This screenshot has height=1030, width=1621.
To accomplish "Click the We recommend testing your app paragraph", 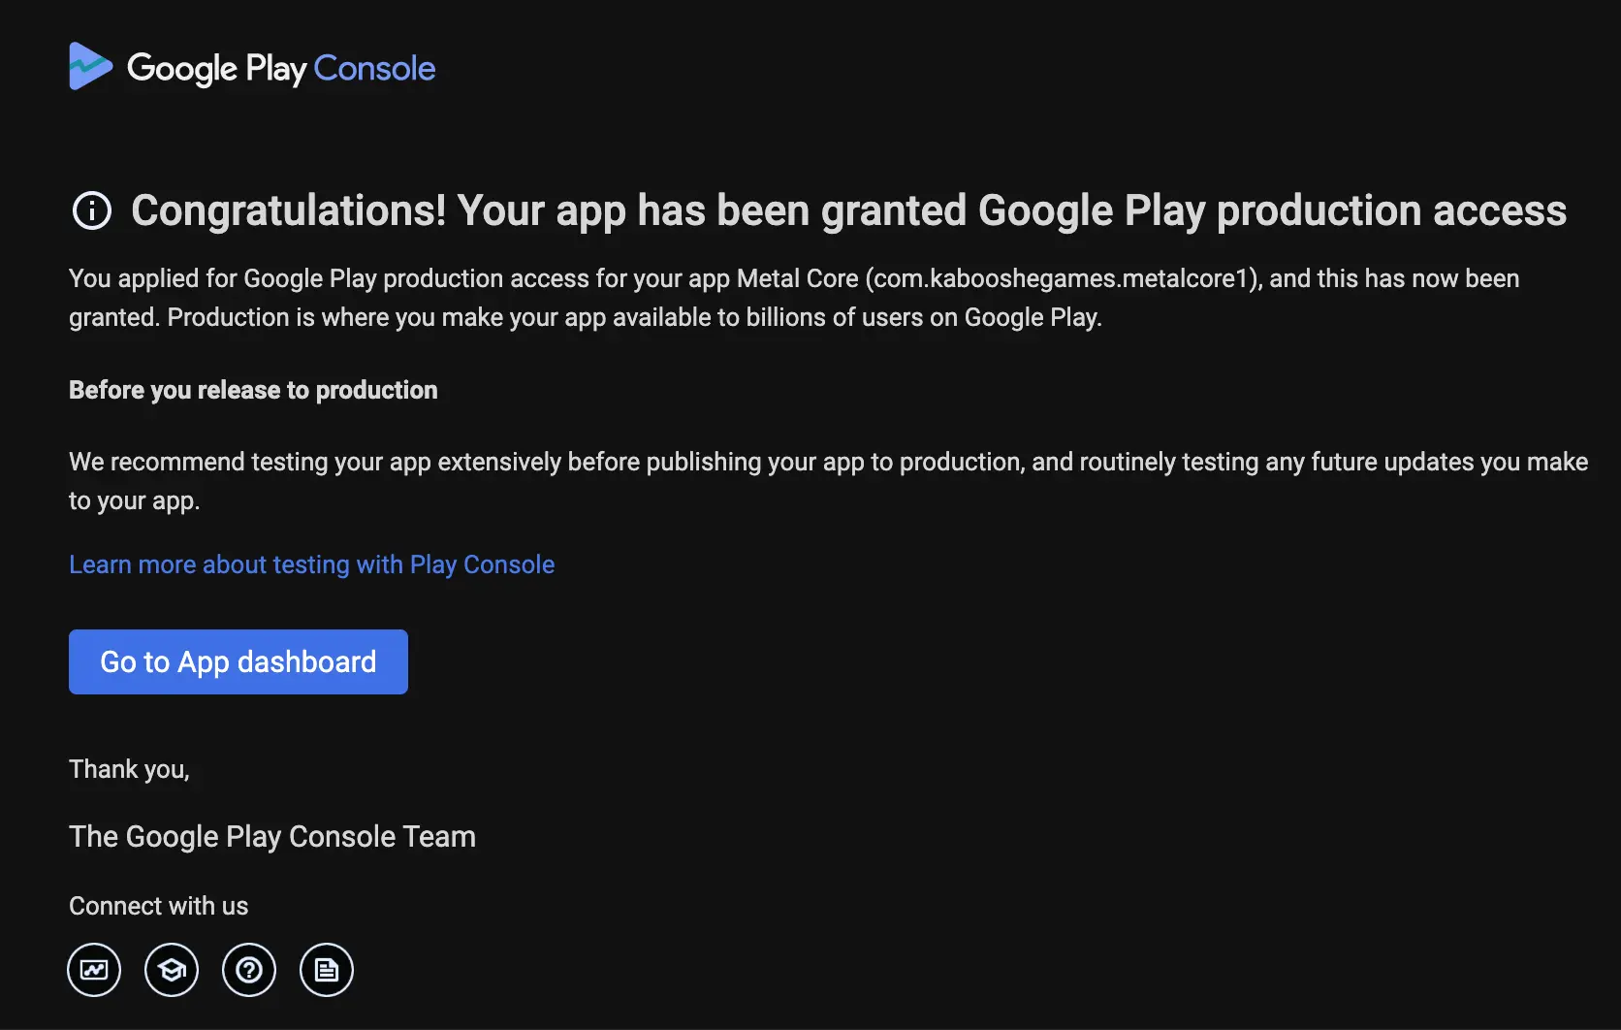I will pyautogui.click(x=829, y=481).
